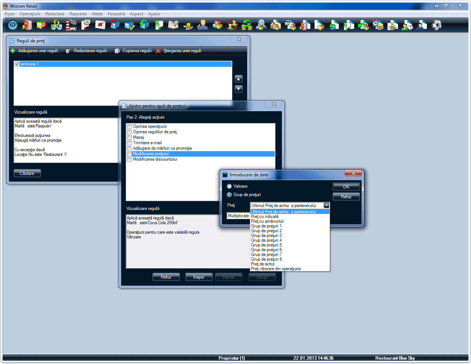
Task: Open the 'Operațiuni' menu
Action: click(30, 14)
